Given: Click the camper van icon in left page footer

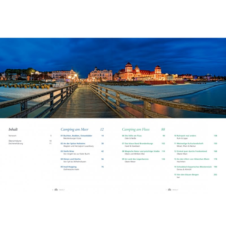Looking at the screenshot, I should [56, 190].
